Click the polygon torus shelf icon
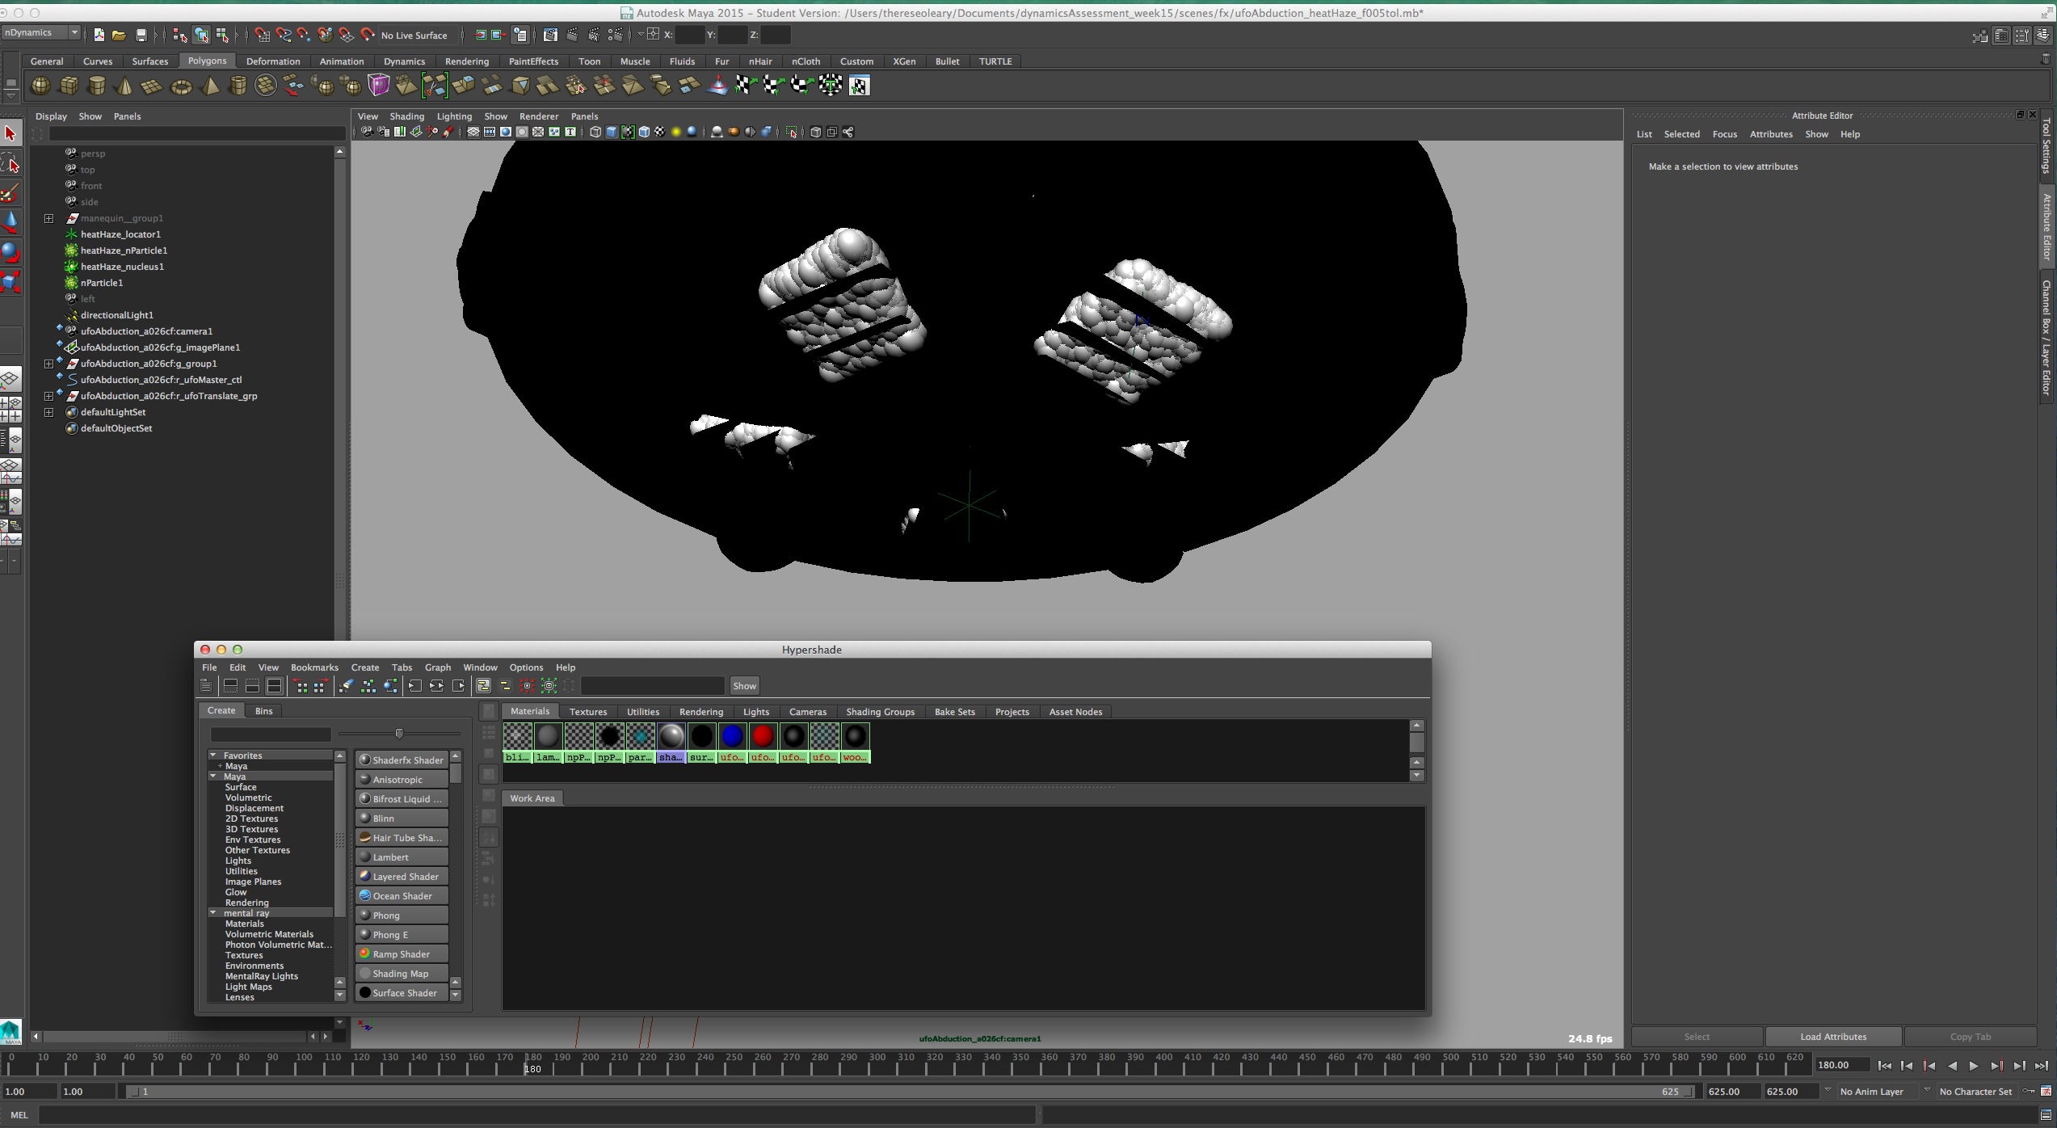The image size is (2057, 1128). click(181, 86)
